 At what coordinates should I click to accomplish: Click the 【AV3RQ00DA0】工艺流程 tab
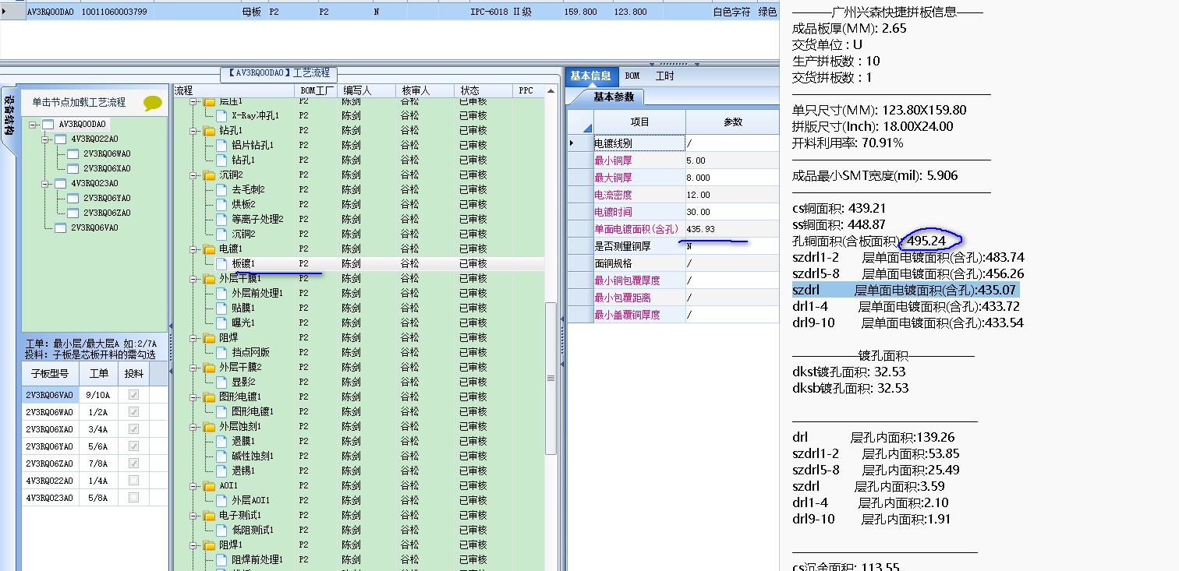[x=279, y=73]
